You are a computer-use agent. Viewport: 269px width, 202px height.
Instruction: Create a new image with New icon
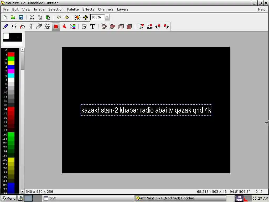pyautogui.click(x=5, y=17)
